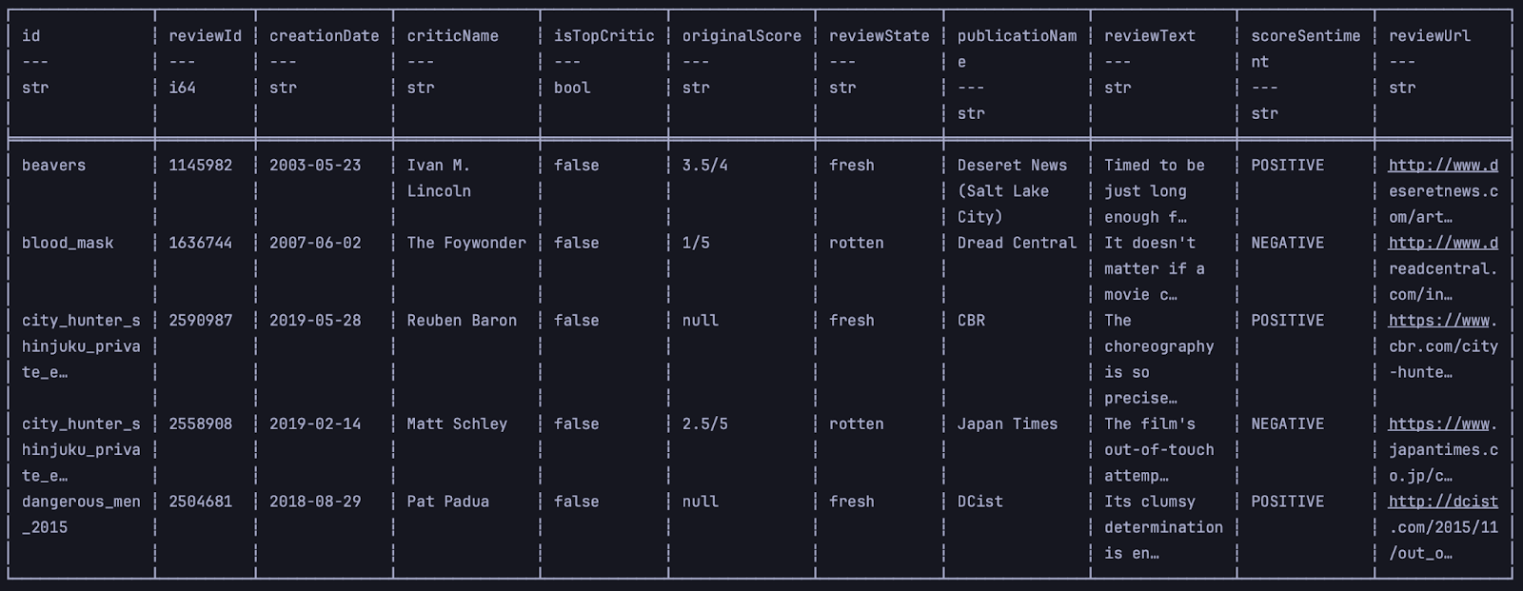Click the Matt Schley critic cell
This screenshot has width=1523, height=591.
coord(457,424)
